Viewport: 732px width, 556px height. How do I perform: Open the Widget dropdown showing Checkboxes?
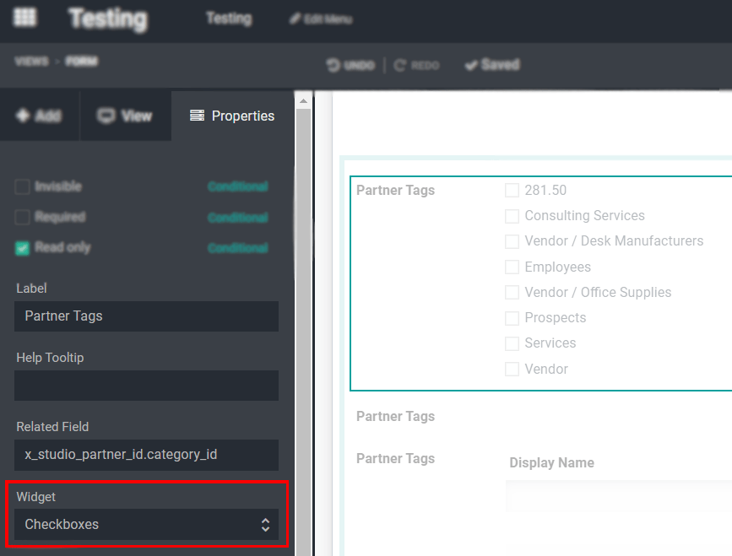(146, 524)
